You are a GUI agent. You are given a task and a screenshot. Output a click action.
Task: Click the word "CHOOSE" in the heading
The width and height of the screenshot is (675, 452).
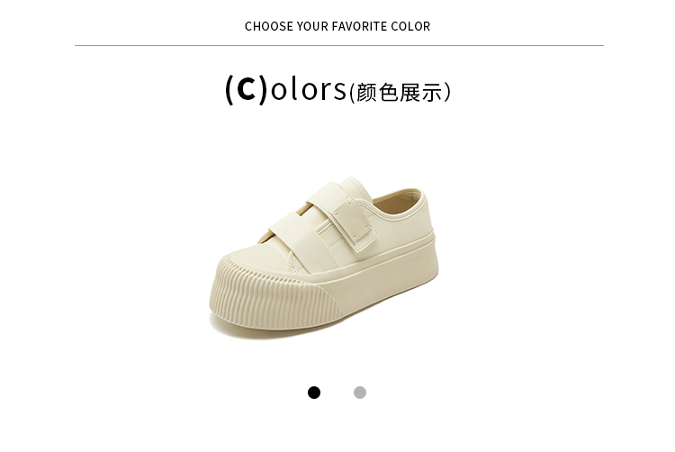pyautogui.click(x=267, y=26)
